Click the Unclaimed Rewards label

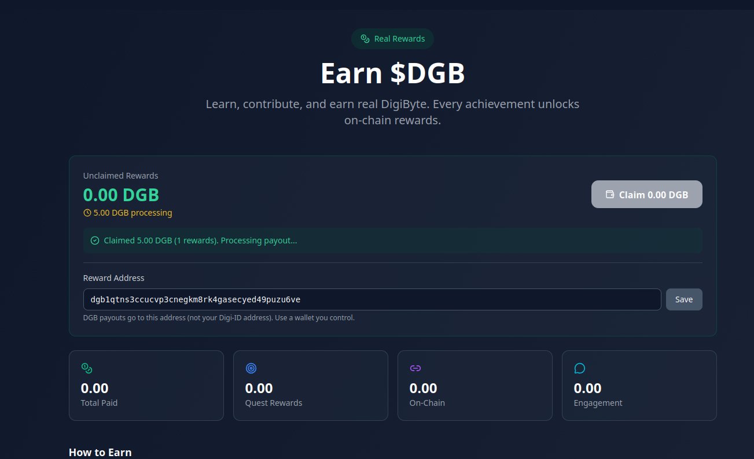coord(121,176)
